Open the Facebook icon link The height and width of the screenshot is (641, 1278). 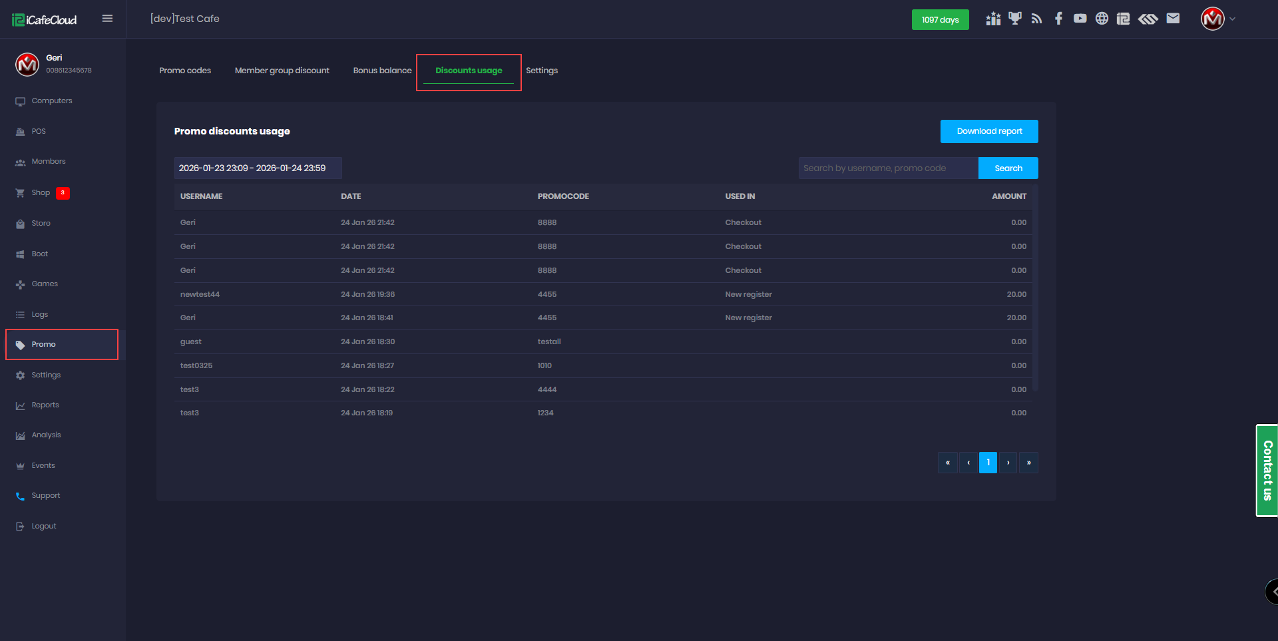1058,19
